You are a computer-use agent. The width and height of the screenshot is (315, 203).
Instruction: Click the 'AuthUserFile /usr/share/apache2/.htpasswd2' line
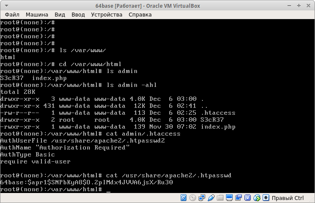[x=82, y=141]
